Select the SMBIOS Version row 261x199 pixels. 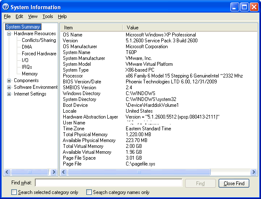click(x=159, y=88)
